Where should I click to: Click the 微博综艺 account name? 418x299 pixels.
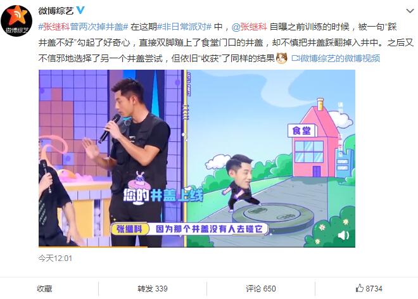56,10
